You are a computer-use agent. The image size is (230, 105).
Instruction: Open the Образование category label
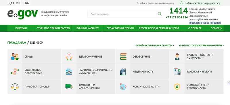click(x=141, y=57)
